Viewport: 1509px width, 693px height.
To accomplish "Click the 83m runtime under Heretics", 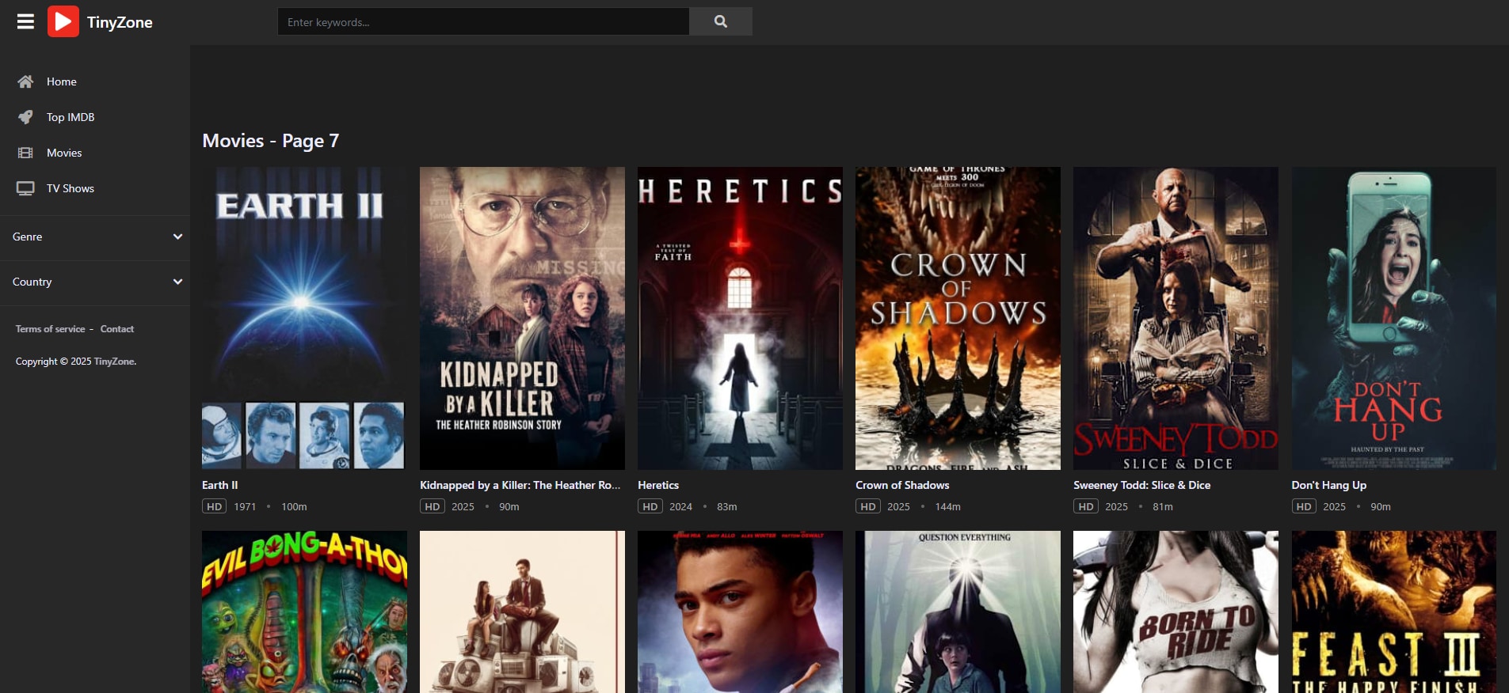I will (x=727, y=506).
